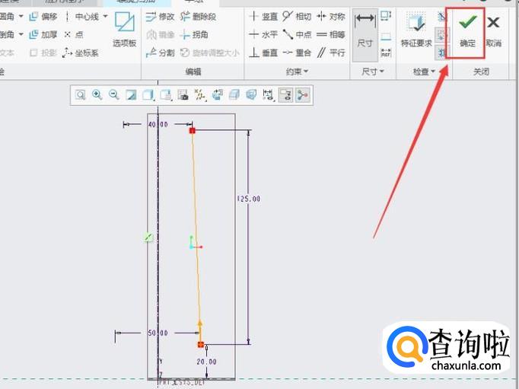Open the datum display filters icon
This screenshot has height=389, width=519.
200,95
